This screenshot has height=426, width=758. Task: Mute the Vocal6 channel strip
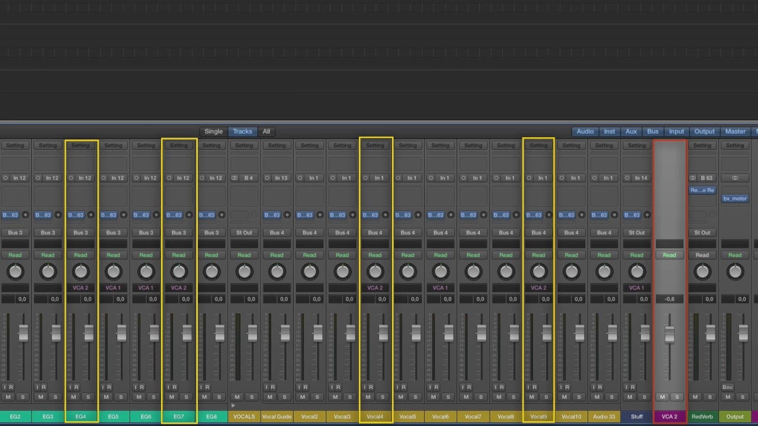[433, 397]
